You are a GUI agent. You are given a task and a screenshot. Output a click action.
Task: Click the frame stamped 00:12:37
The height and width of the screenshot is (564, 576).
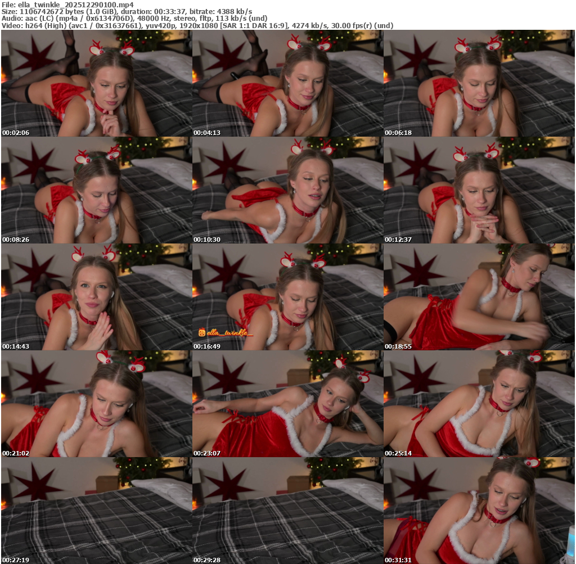479,190
